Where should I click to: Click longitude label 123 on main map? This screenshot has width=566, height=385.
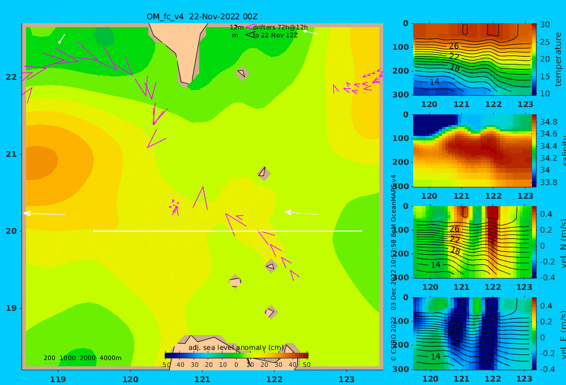pos(347,379)
